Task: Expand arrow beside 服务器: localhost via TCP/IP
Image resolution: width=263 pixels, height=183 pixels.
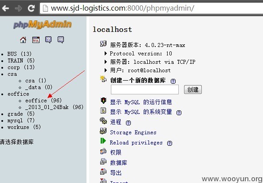Action: coord(106,62)
